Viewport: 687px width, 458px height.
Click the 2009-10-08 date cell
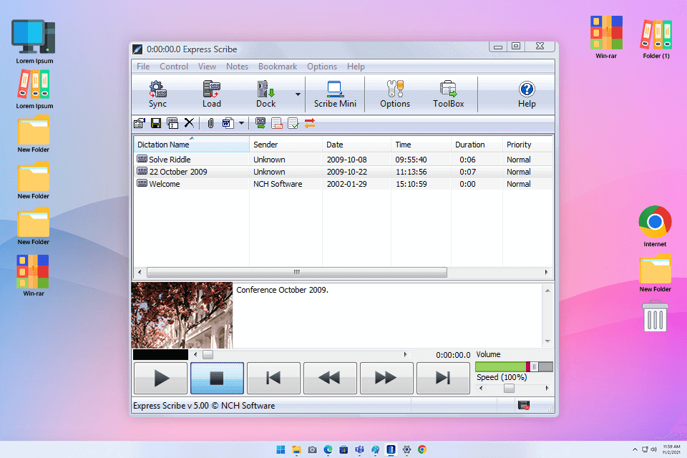point(346,160)
